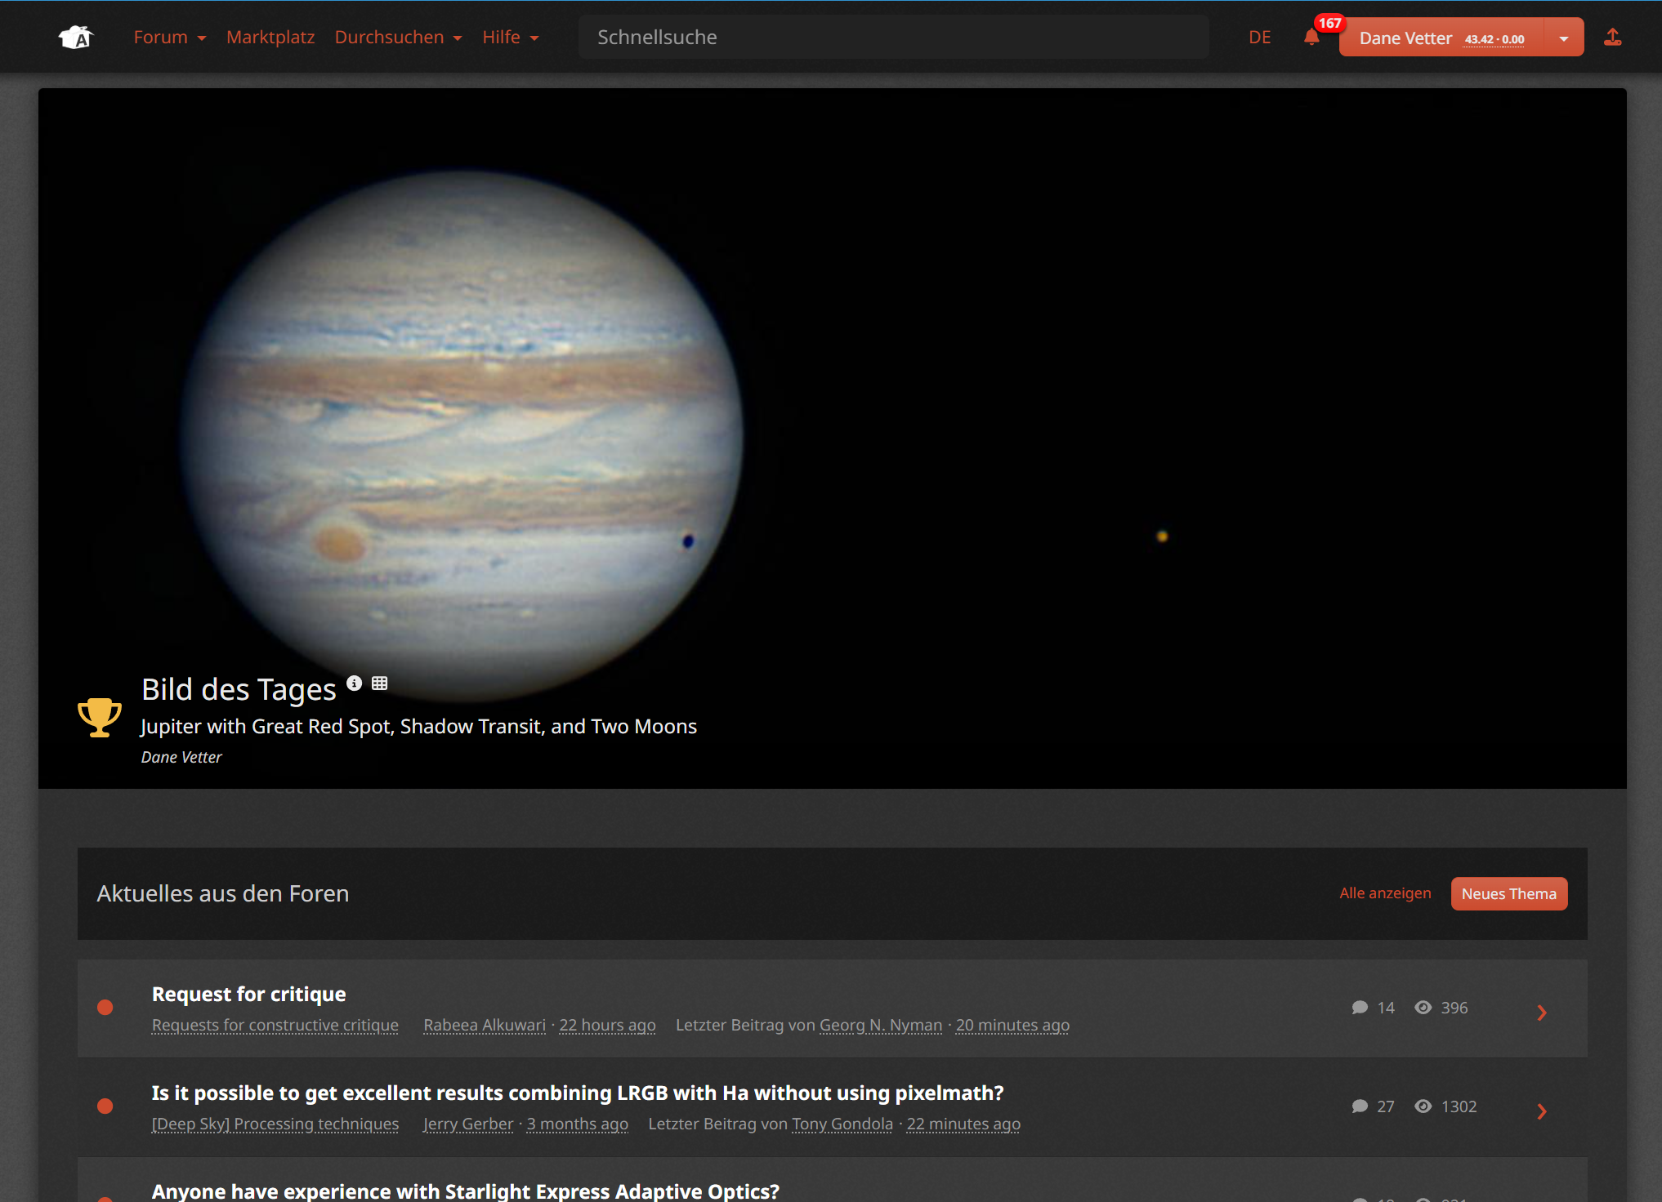Click the red unread dot for Request for critique
Viewport: 1662px width, 1202px height.
(x=105, y=1008)
